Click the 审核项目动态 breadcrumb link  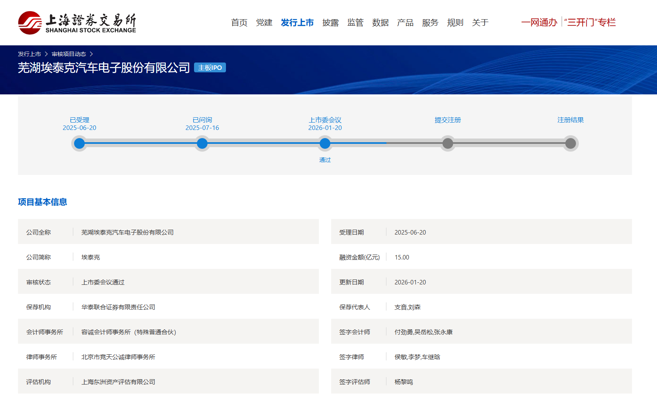pos(69,54)
